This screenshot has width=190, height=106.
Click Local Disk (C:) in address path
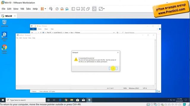(x=58, y=33)
